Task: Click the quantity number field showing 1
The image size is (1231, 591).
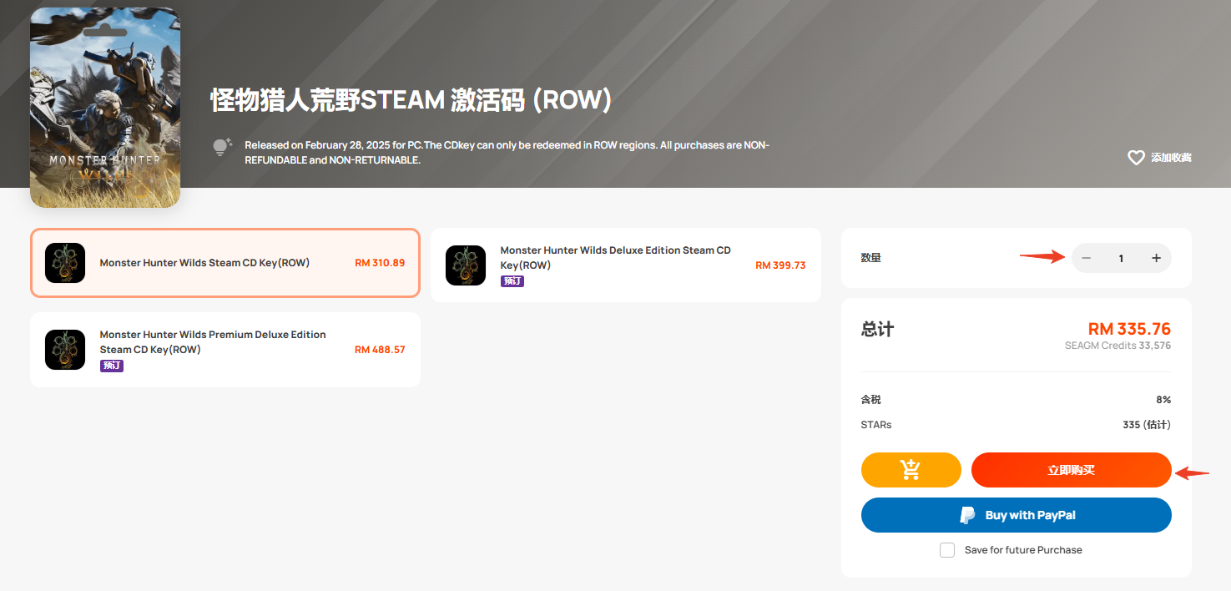Action: (x=1121, y=258)
